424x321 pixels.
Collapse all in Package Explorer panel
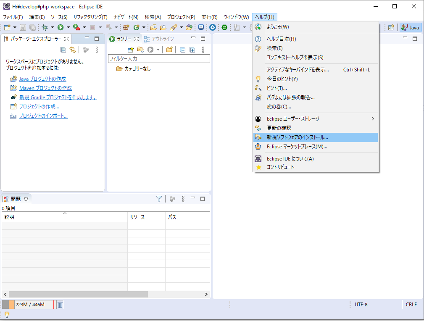[63, 50]
